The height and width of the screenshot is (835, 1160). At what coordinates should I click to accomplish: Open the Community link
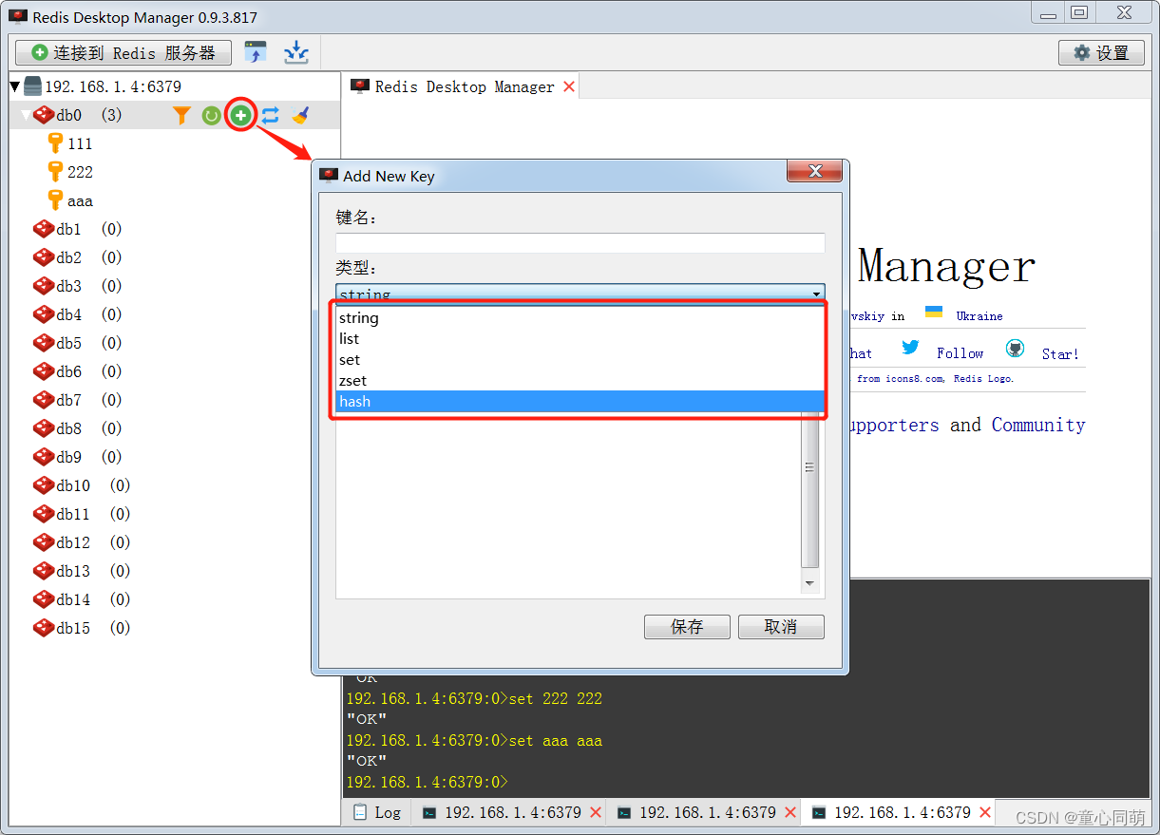(1038, 425)
